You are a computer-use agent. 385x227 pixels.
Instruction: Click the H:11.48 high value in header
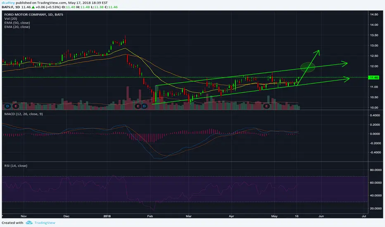[x=83, y=7]
